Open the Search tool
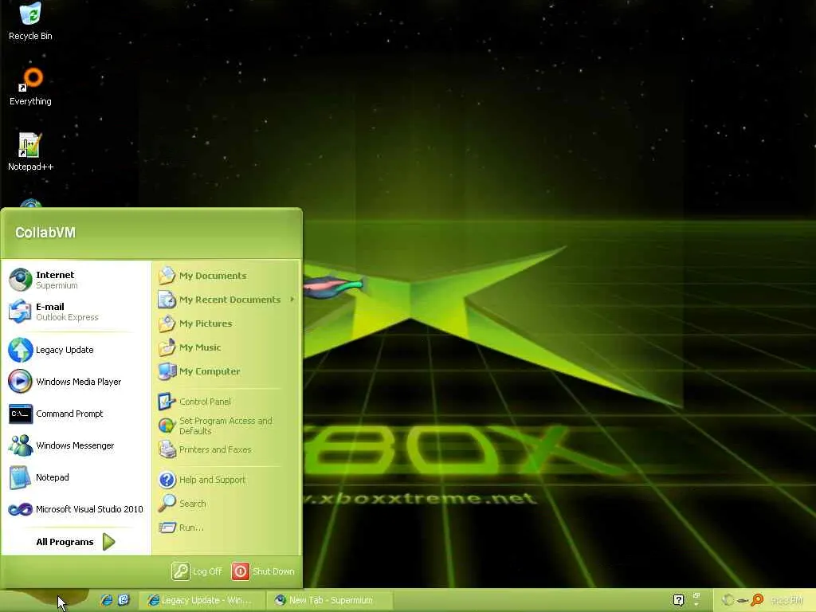 pos(227,504)
